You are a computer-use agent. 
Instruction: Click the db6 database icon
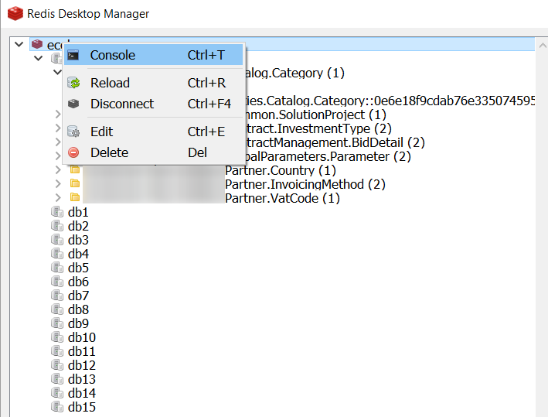[57, 282]
